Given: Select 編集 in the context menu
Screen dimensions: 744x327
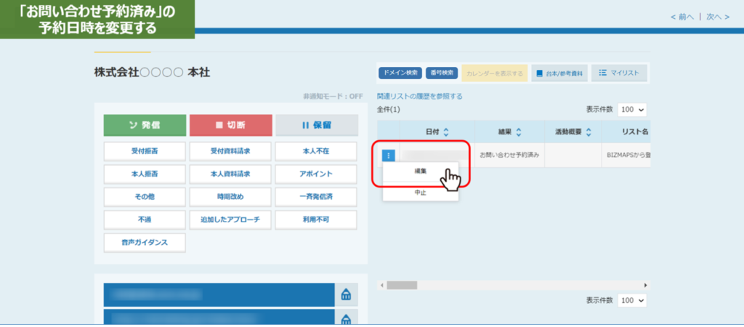Looking at the screenshot, I should click(x=420, y=171).
